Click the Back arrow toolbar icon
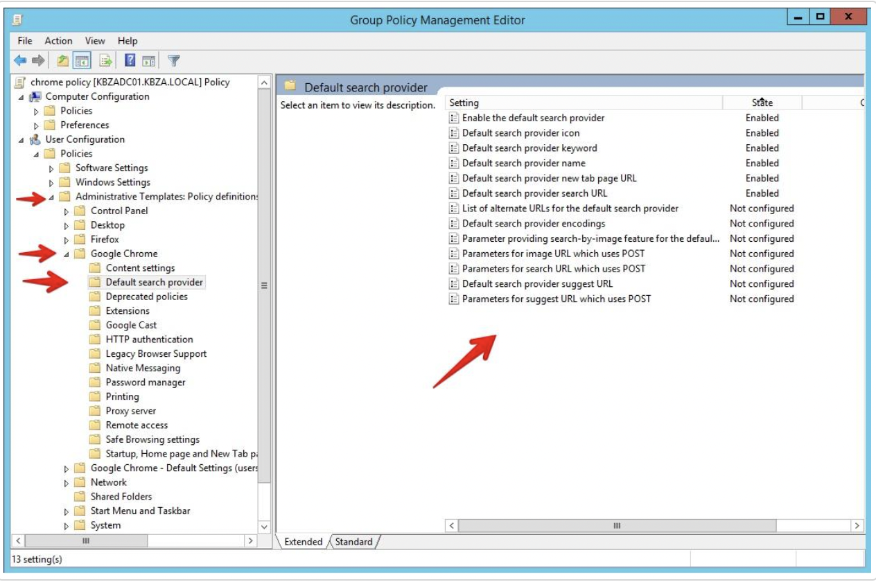The width and height of the screenshot is (876, 582). pos(20,61)
